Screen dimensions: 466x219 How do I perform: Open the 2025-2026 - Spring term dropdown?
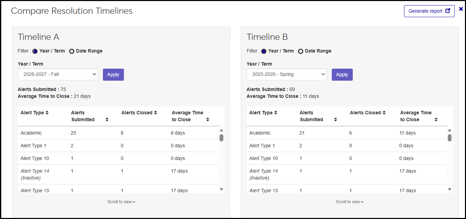[287, 74]
